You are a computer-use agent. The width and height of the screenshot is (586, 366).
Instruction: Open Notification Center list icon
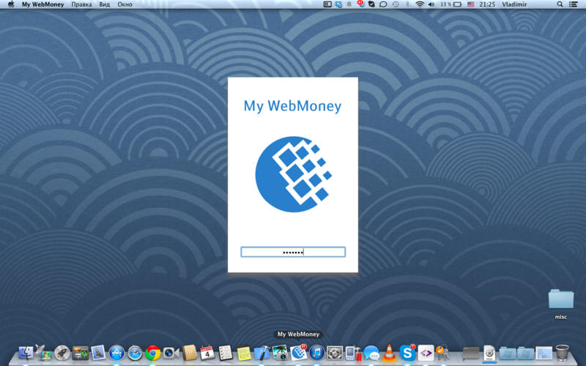point(573,4)
